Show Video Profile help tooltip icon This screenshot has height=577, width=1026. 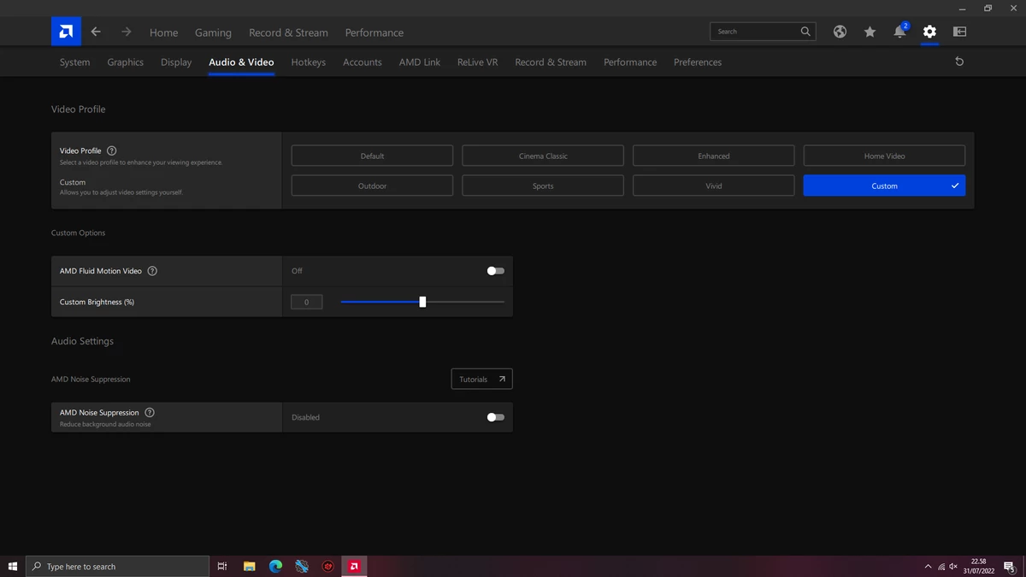pos(112,150)
